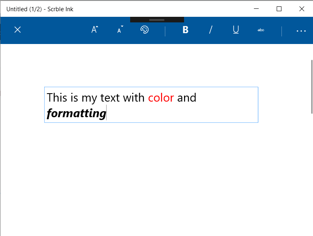Open the text color palette

tap(145, 30)
